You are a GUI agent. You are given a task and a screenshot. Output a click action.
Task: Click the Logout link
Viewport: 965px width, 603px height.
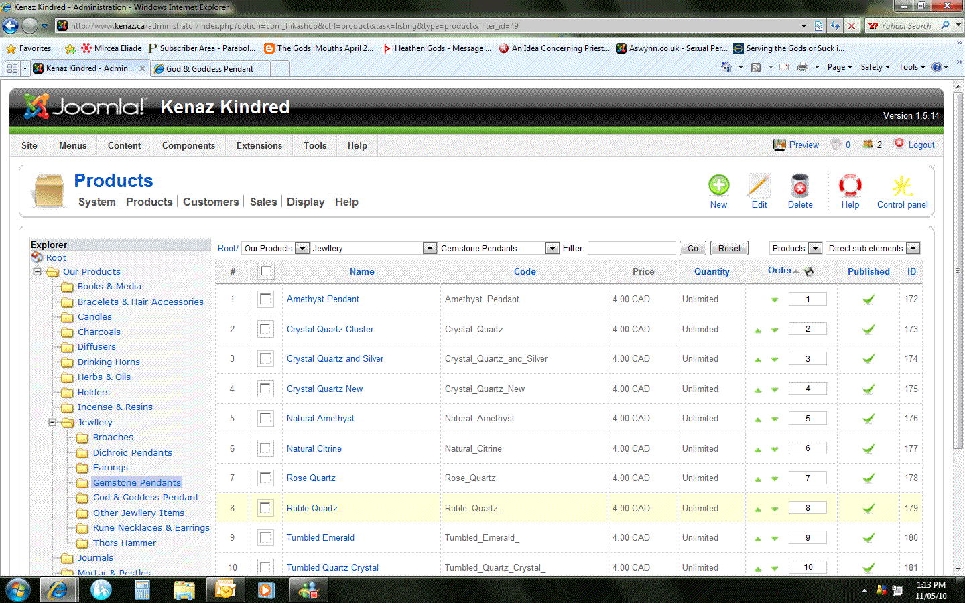[921, 145]
